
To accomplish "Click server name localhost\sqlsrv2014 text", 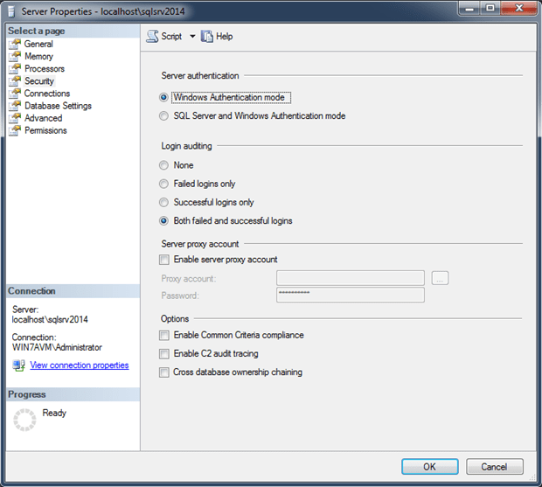I will pyautogui.click(x=50, y=320).
